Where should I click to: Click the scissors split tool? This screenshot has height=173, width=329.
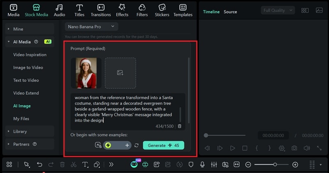[x=74, y=165]
